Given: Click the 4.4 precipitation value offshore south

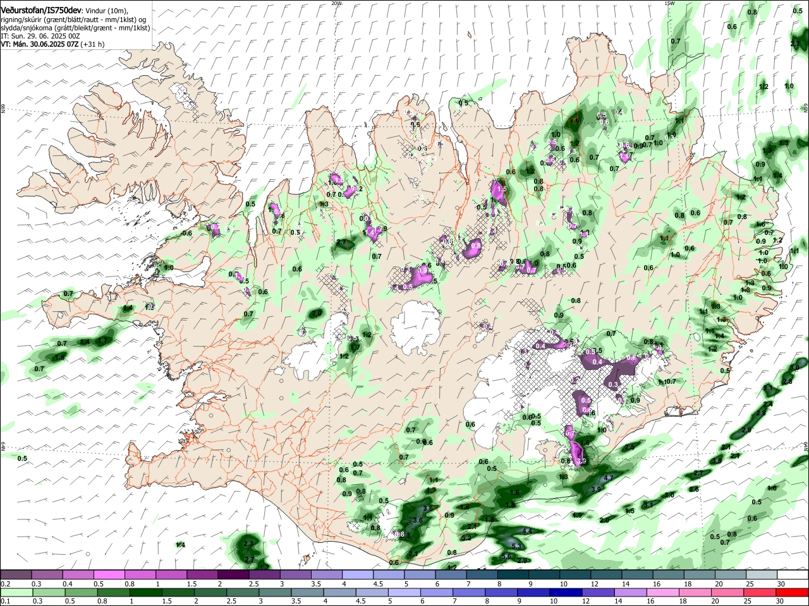Looking at the screenshot, I should [x=526, y=532].
